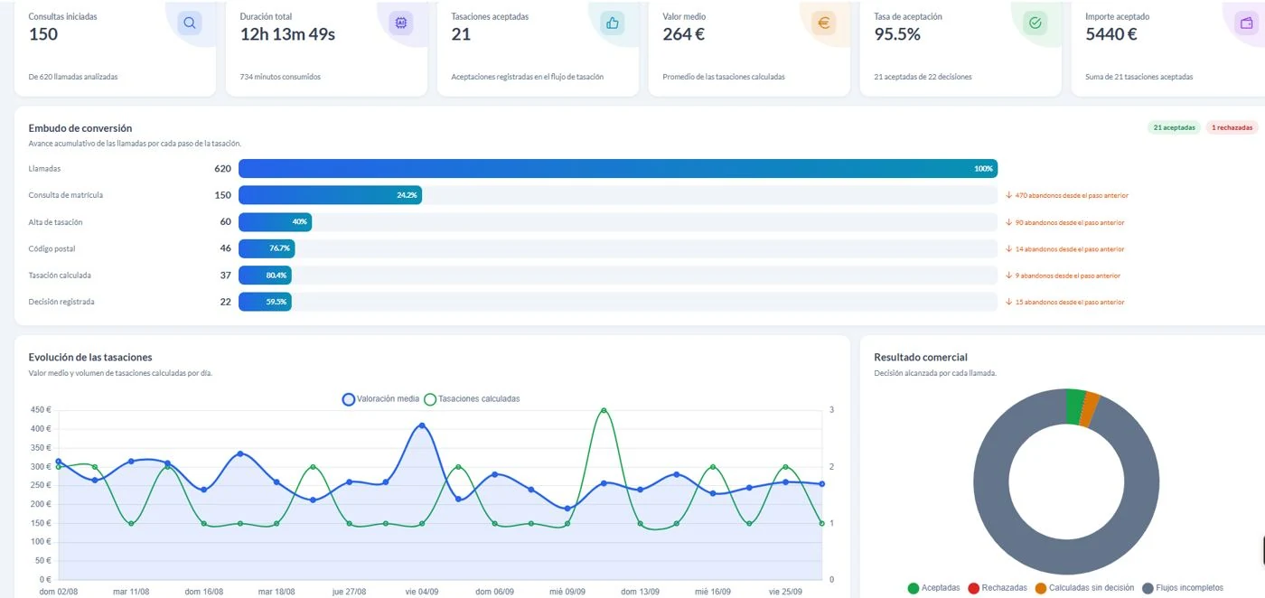This screenshot has height=598, width=1265.
Task: Click the '450 €' y-axis label
Action: (42, 410)
